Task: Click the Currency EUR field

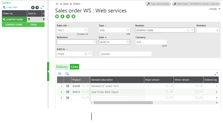Action: click(151, 42)
